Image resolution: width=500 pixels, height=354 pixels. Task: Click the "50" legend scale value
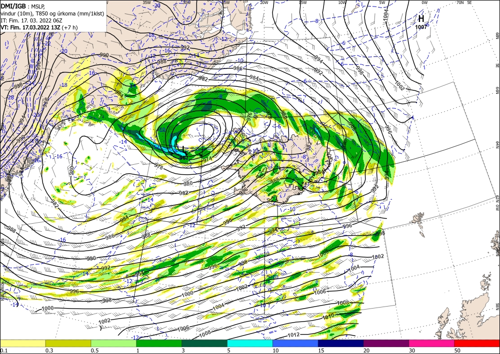tap(457, 351)
